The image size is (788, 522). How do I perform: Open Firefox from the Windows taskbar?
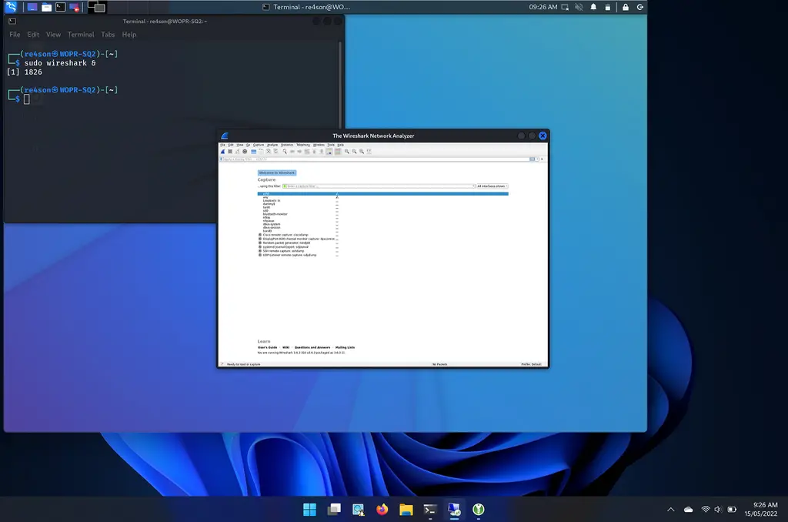coord(382,510)
